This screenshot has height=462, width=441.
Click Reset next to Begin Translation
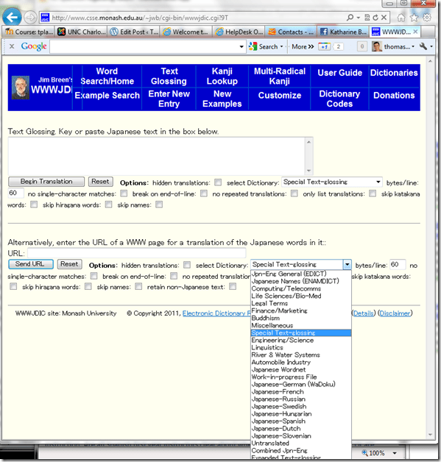100,182
